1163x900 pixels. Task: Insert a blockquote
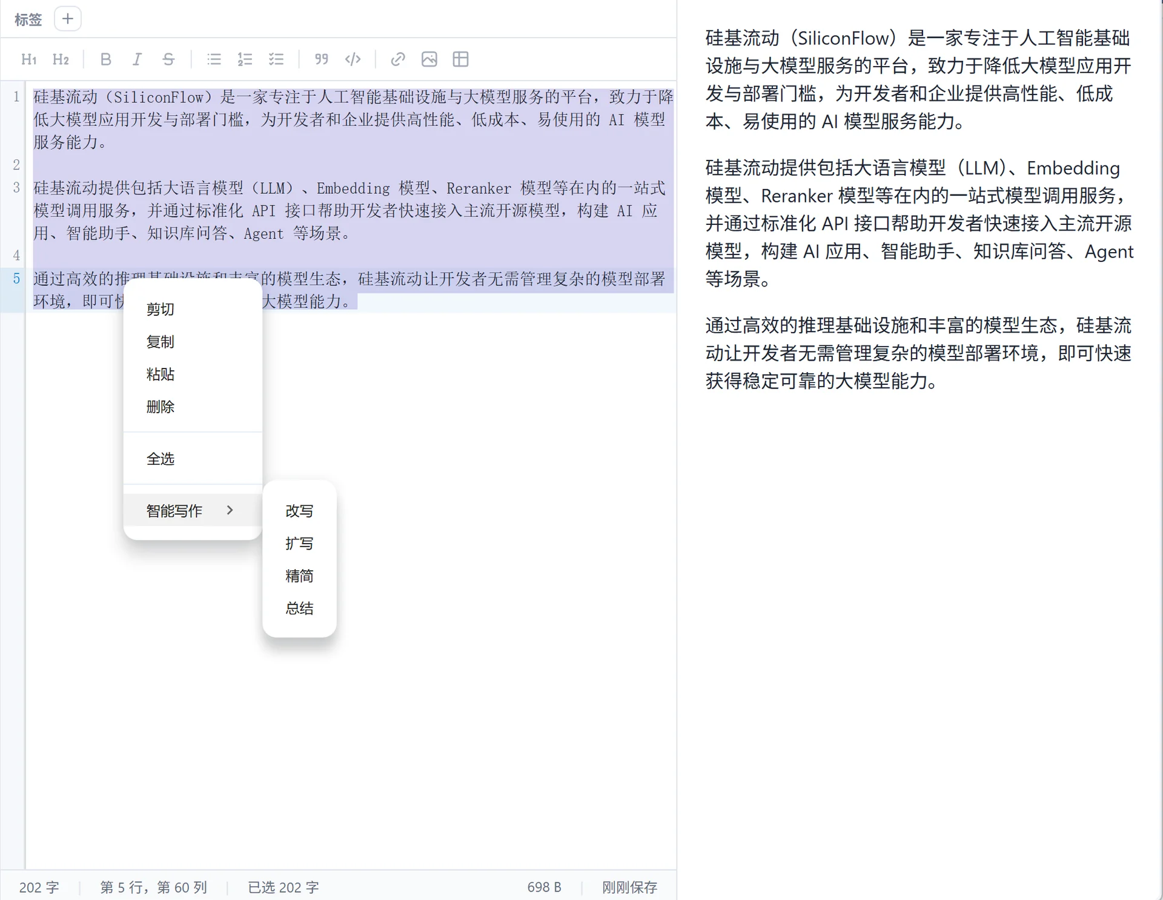pyautogui.click(x=322, y=59)
